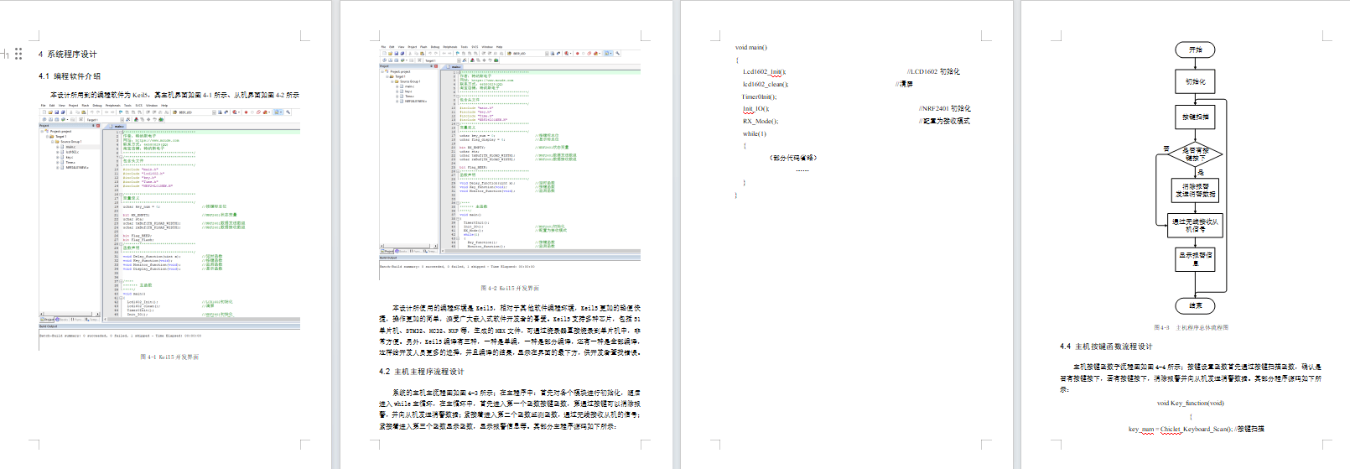This screenshot has width=1350, height=469.
Task: Click the caption '图 4-1 Keil5 开发界面'
Action: coord(169,357)
